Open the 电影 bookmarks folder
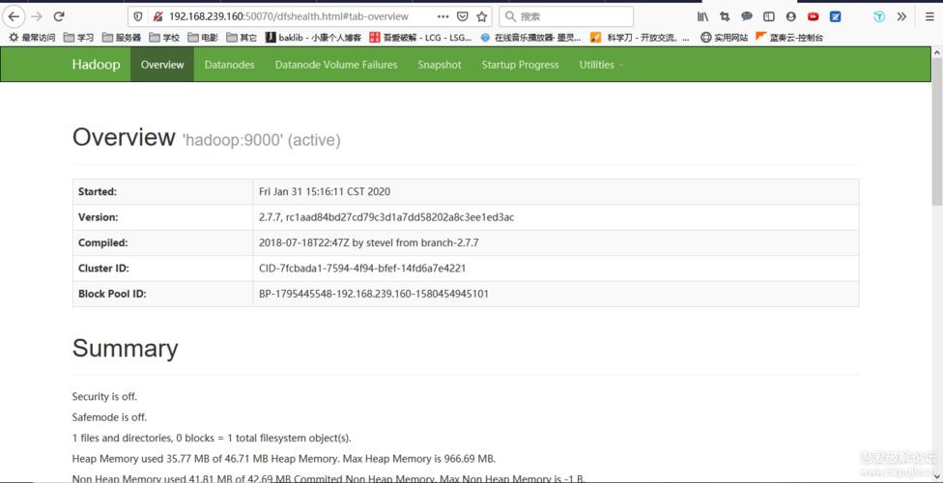This screenshot has width=943, height=483. click(x=203, y=38)
